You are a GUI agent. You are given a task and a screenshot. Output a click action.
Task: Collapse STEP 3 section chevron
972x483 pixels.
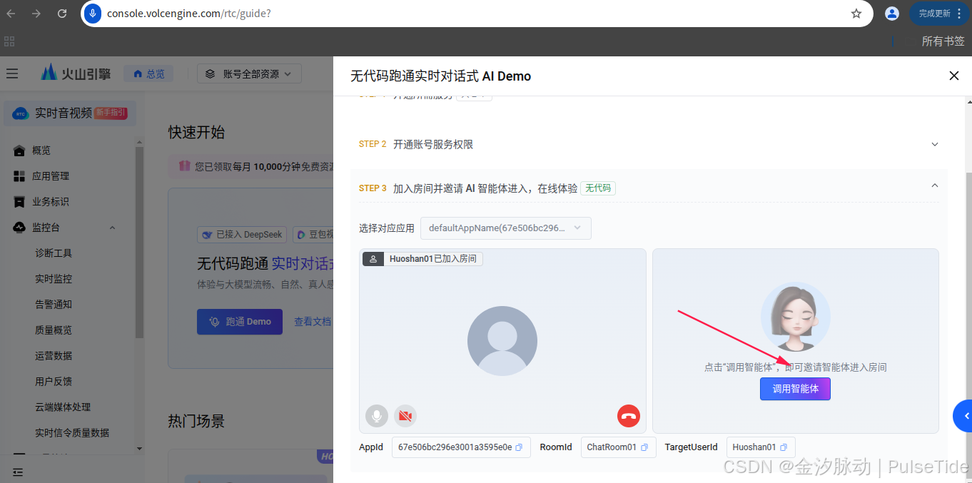pyautogui.click(x=935, y=185)
